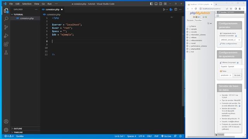The image size is (248, 139).
Task: Reload the phpMyAdmin browser page
Action: (x=196, y=8)
